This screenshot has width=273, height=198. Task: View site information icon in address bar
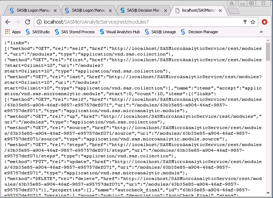tap(39, 22)
